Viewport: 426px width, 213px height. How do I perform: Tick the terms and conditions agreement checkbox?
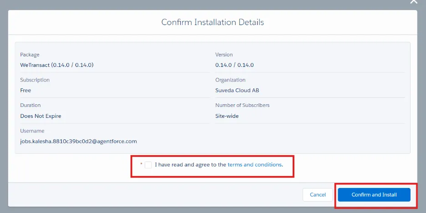pyautogui.click(x=148, y=165)
